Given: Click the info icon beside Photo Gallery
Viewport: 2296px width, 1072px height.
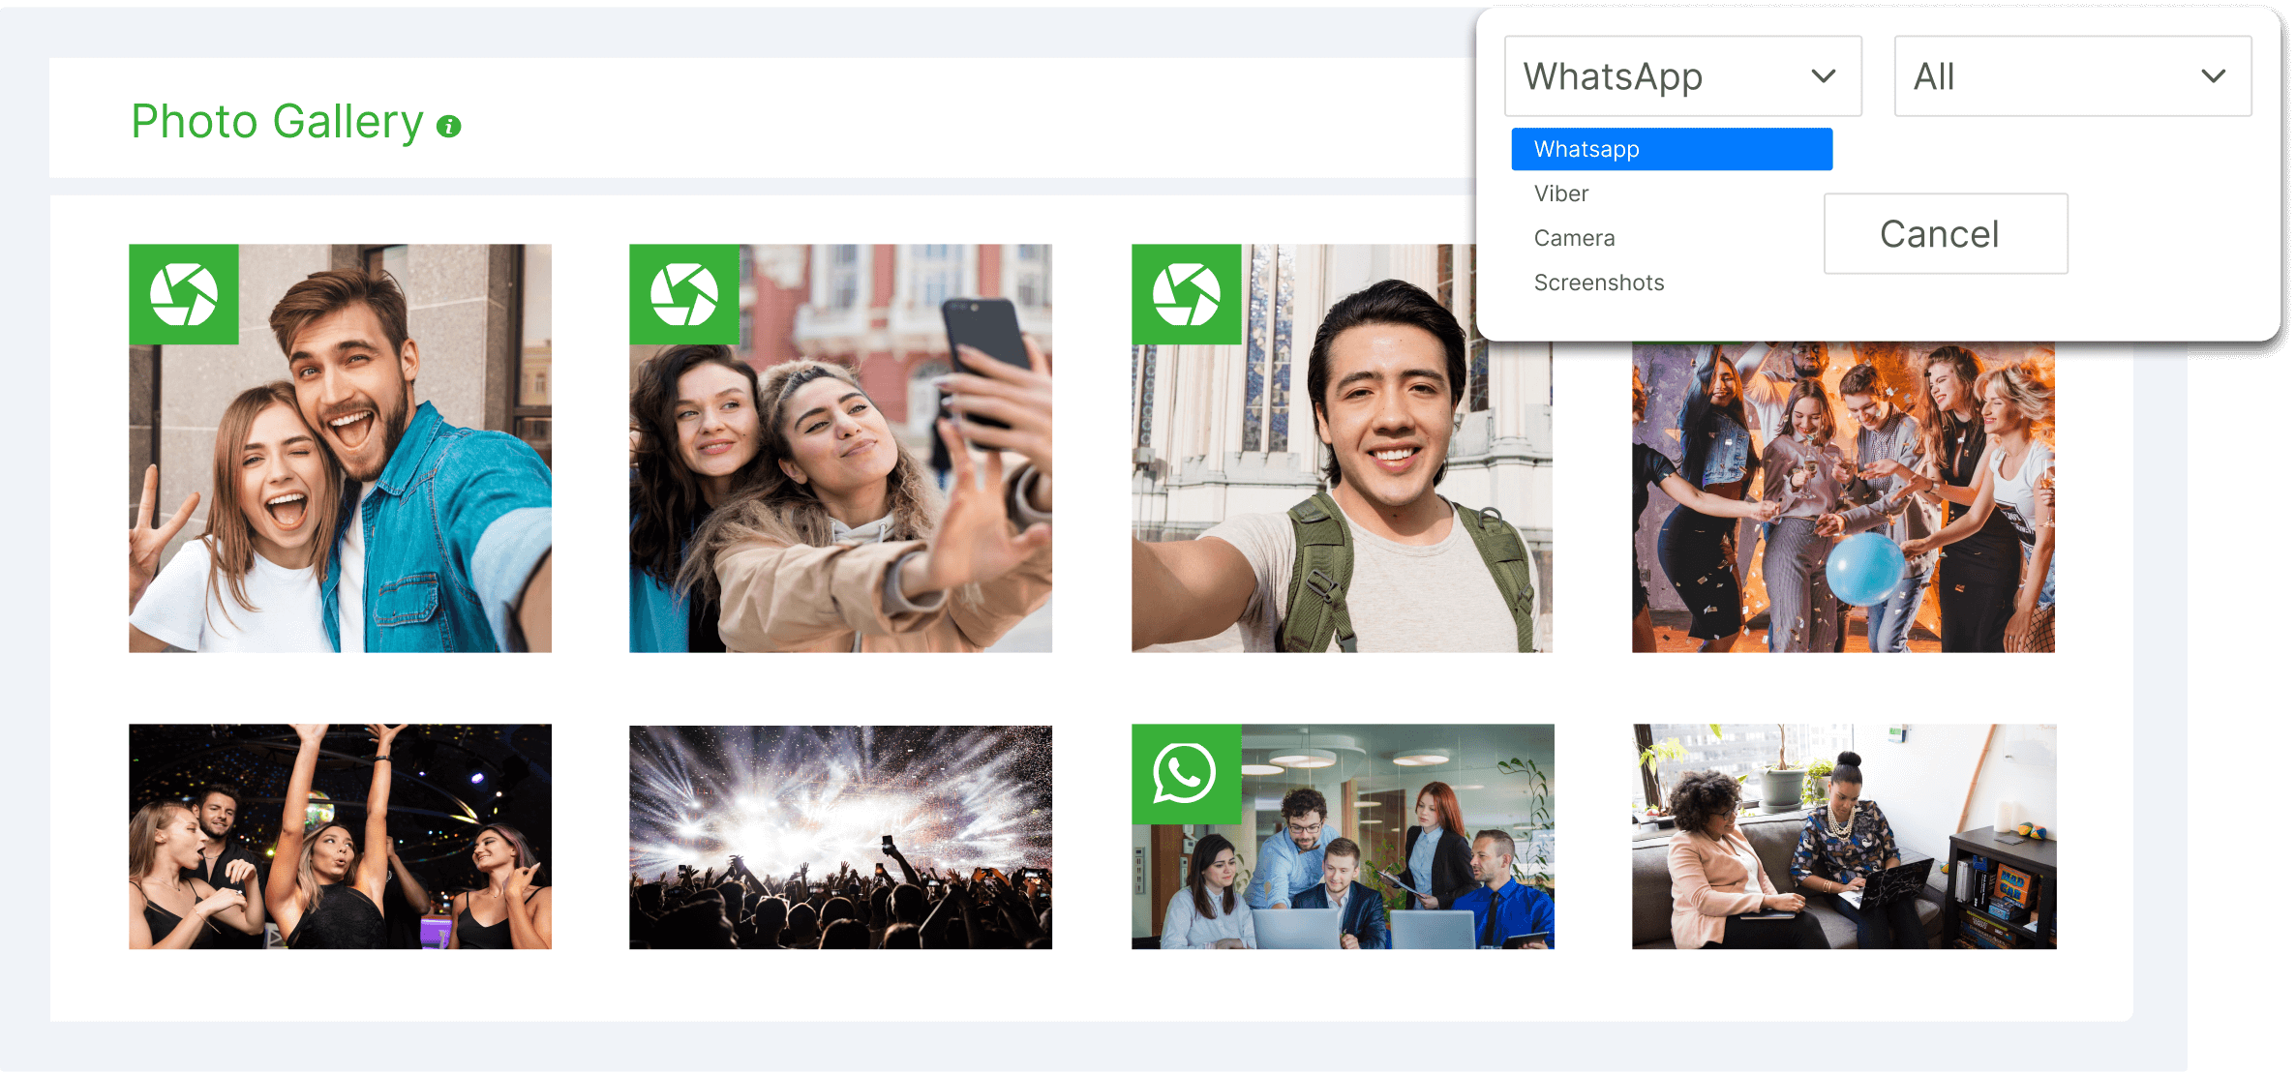Looking at the screenshot, I should [x=448, y=127].
